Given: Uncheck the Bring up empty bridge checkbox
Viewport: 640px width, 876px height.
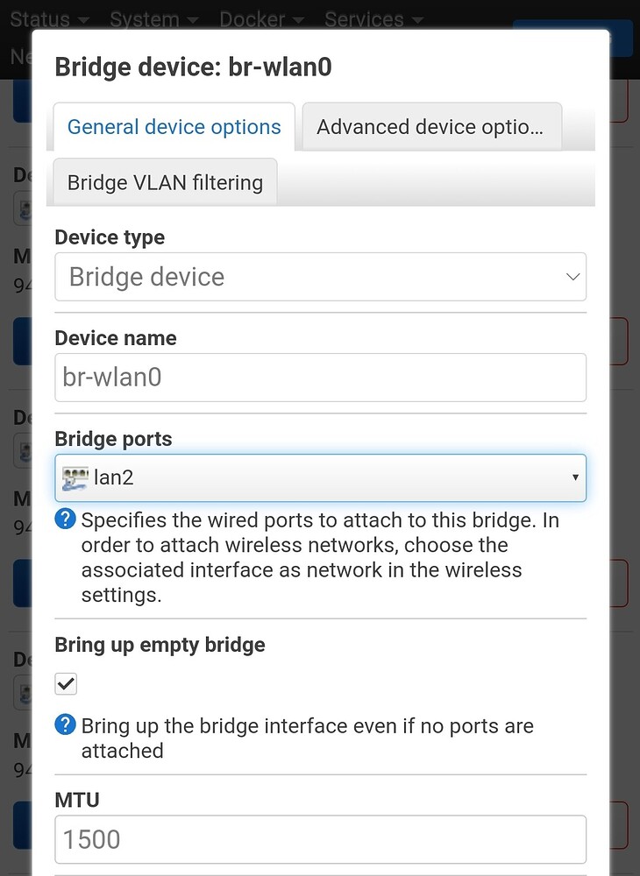Looking at the screenshot, I should click(65, 683).
